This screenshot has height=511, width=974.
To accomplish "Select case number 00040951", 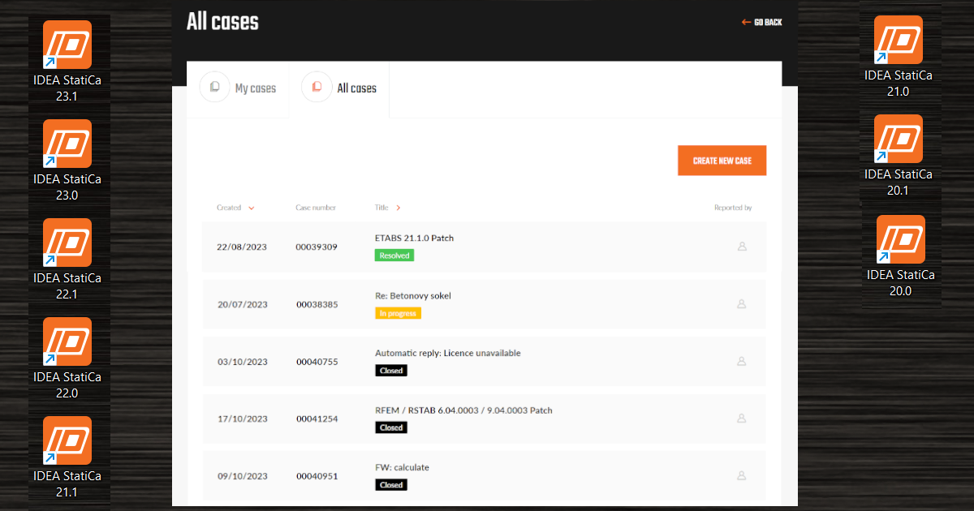I will pos(317,477).
